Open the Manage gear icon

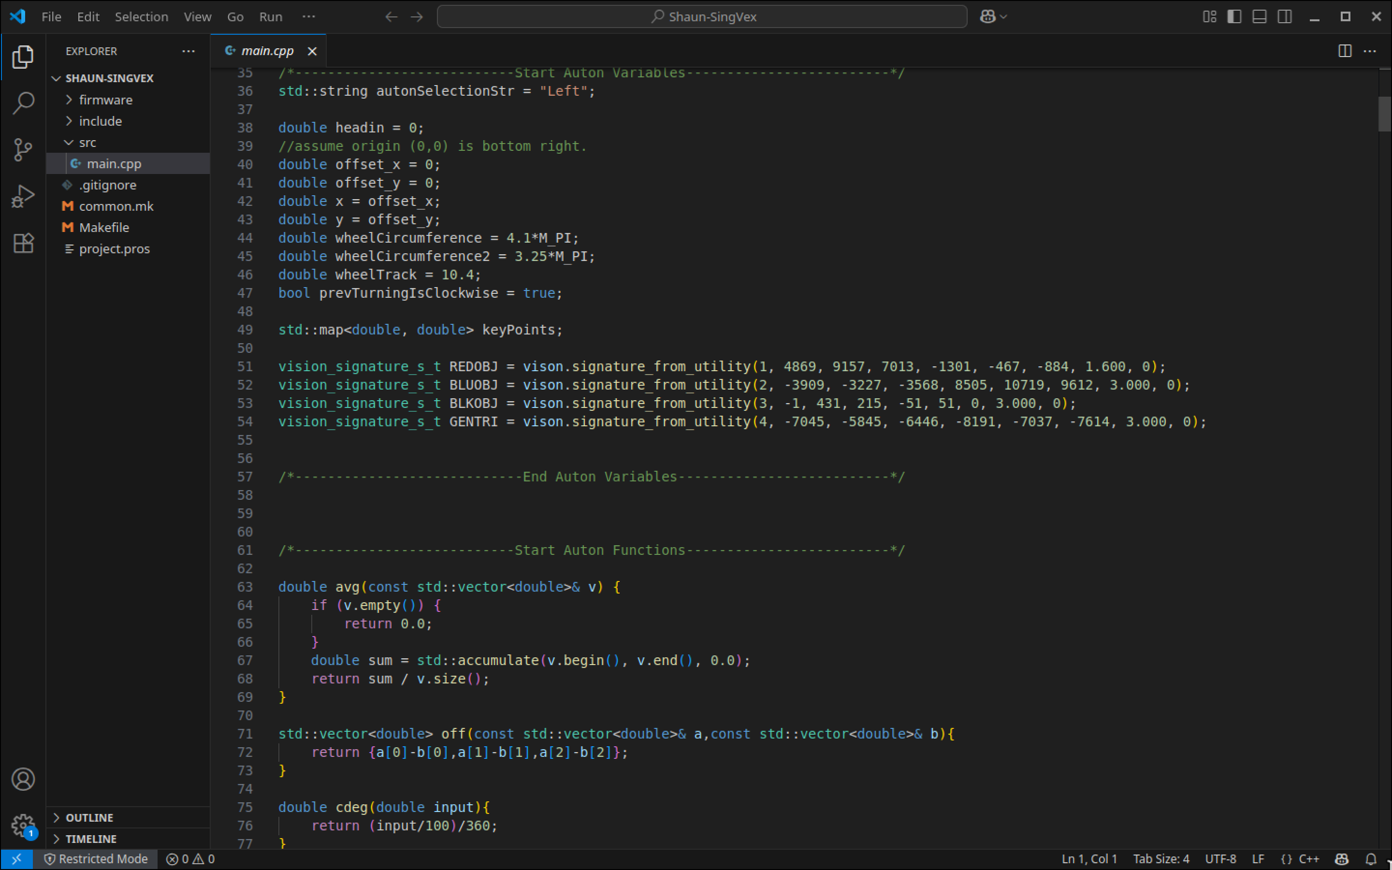point(23,825)
